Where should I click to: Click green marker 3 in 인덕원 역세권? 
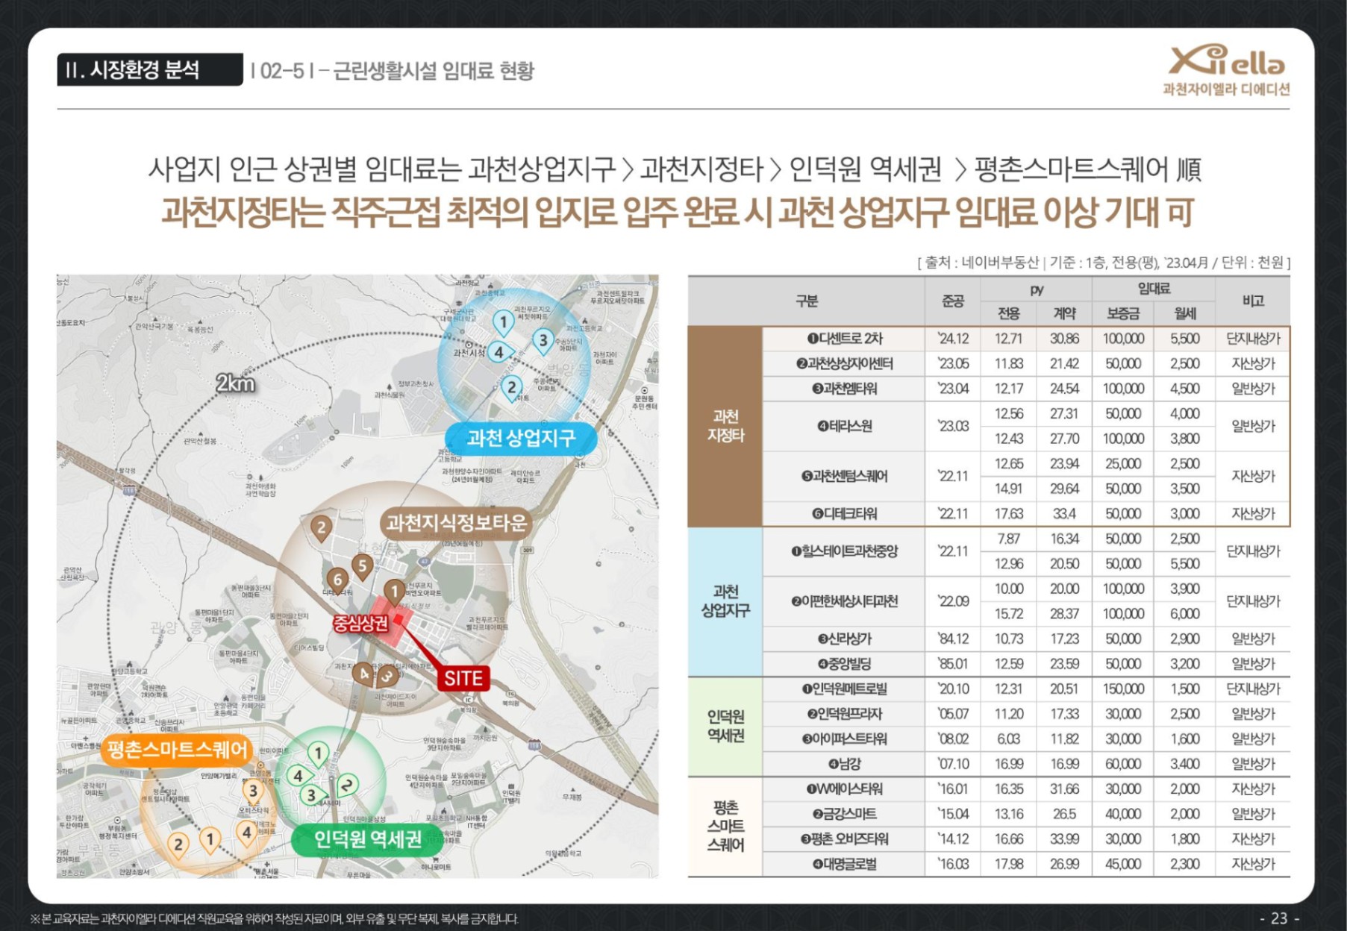click(x=312, y=795)
